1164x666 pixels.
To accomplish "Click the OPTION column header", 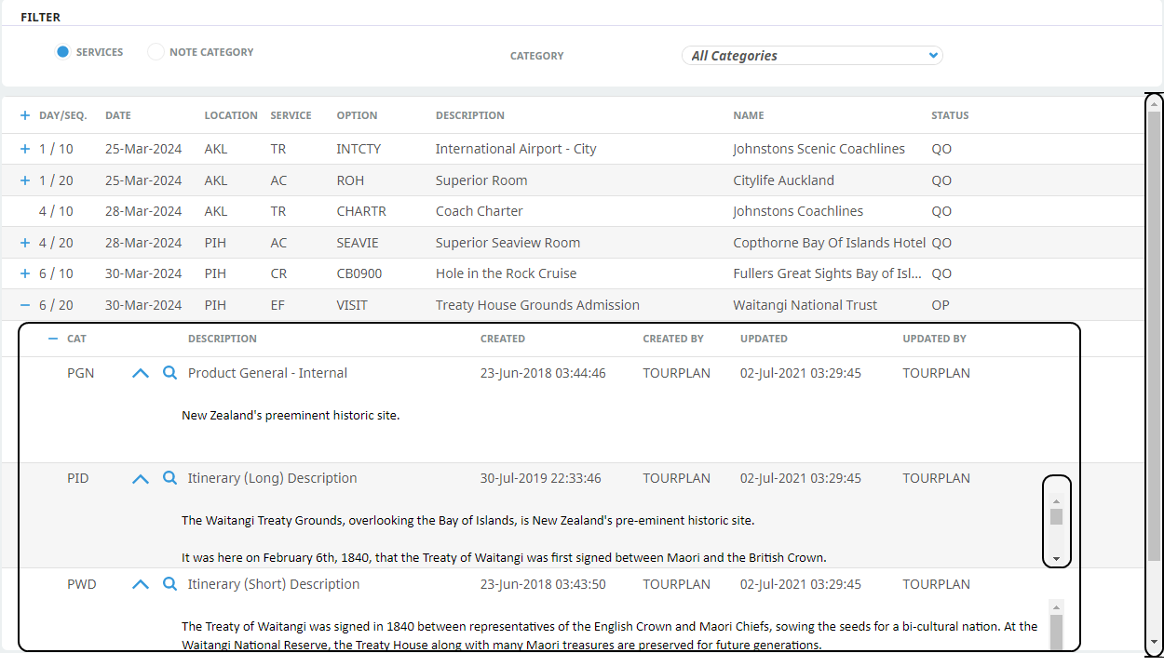I will (x=357, y=115).
